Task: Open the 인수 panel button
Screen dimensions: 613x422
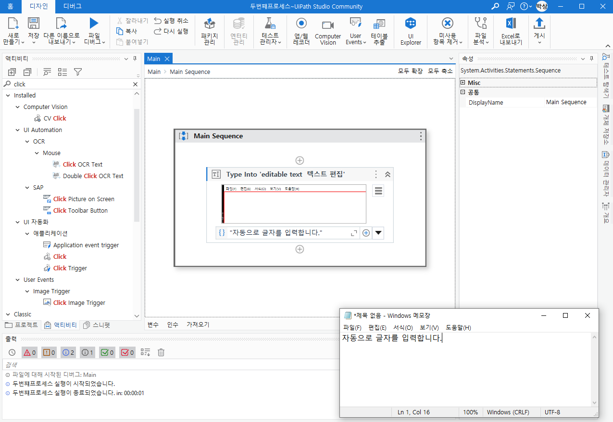Action: click(173, 325)
